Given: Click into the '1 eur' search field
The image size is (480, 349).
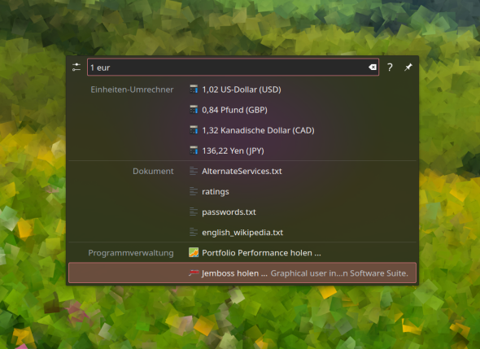Looking at the screenshot, I should [233, 67].
